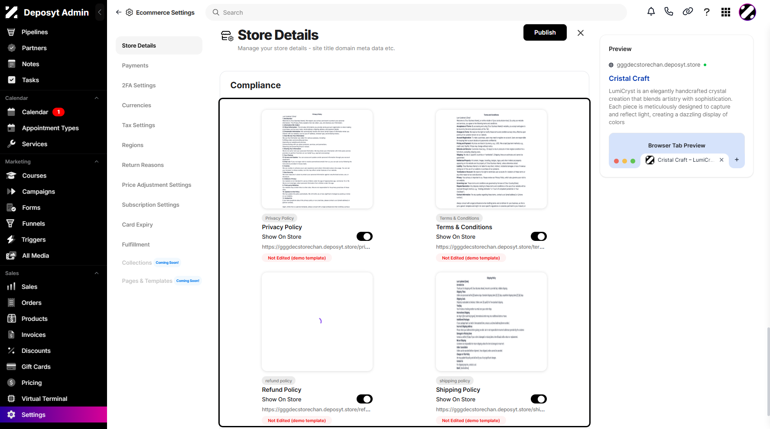Open the help question mark icon

[x=707, y=12]
